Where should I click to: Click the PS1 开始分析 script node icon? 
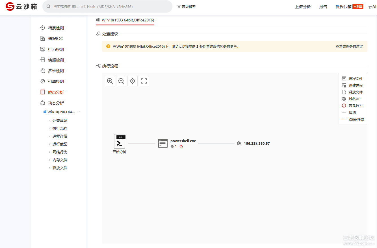point(120,141)
